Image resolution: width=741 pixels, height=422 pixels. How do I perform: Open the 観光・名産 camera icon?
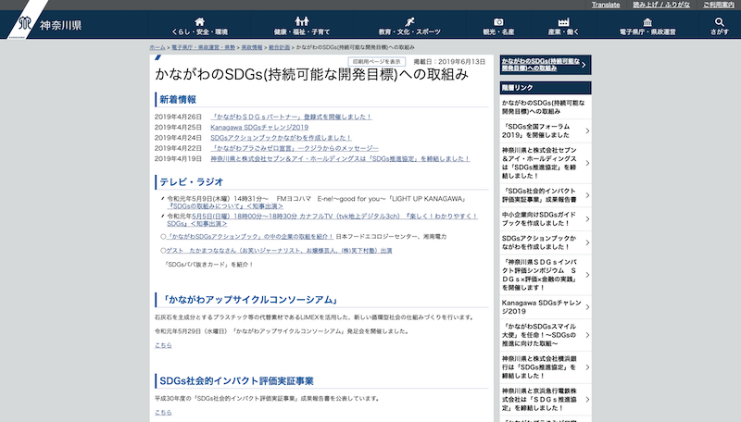[498, 21]
